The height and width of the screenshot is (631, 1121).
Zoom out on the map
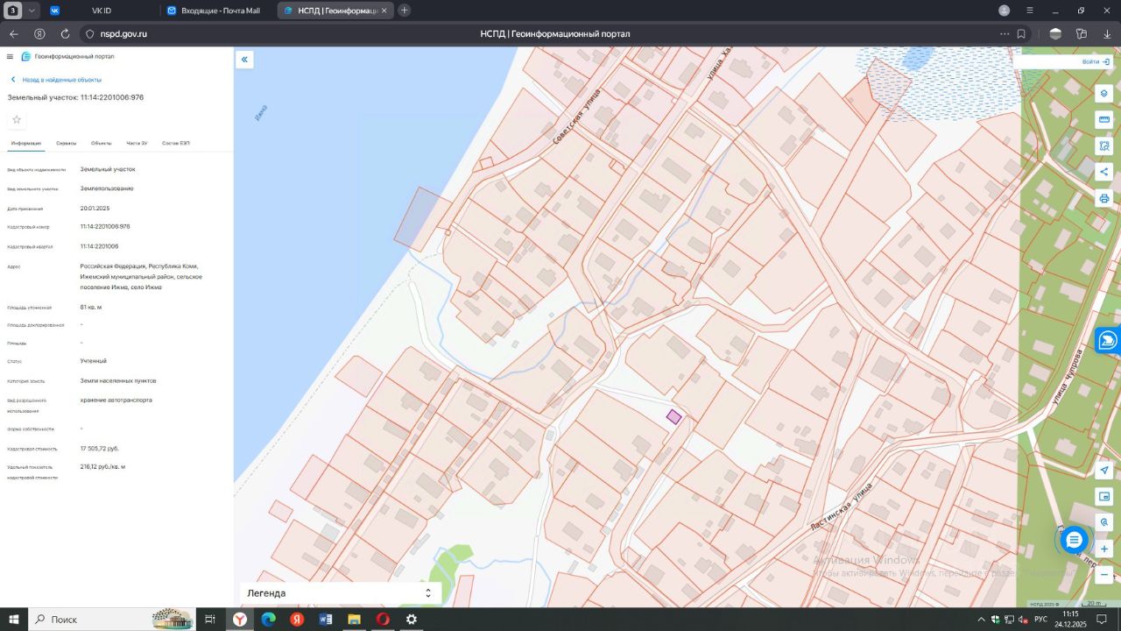(1103, 575)
